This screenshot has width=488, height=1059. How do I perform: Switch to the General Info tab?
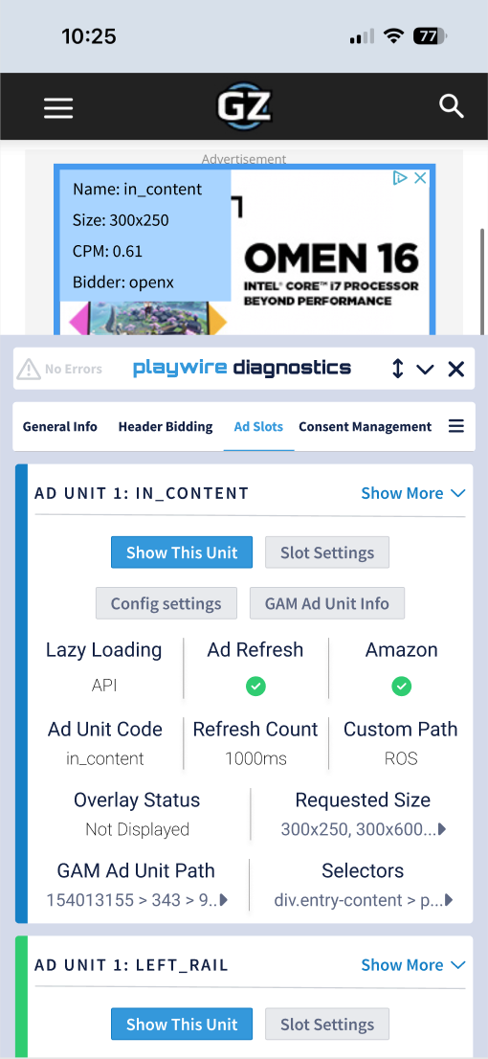[x=60, y=427]
